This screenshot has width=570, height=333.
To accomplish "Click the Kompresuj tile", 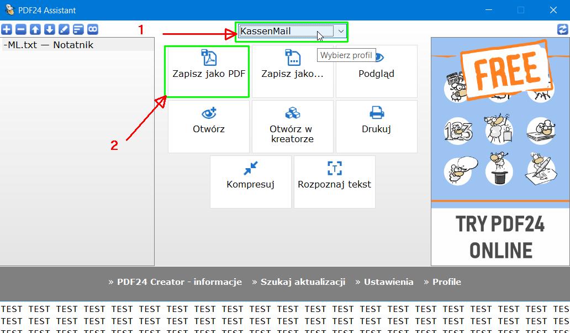I will coord(251,182).
